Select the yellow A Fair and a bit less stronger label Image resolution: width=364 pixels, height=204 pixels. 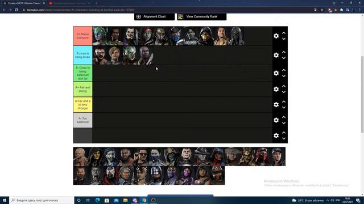point(82,104)
